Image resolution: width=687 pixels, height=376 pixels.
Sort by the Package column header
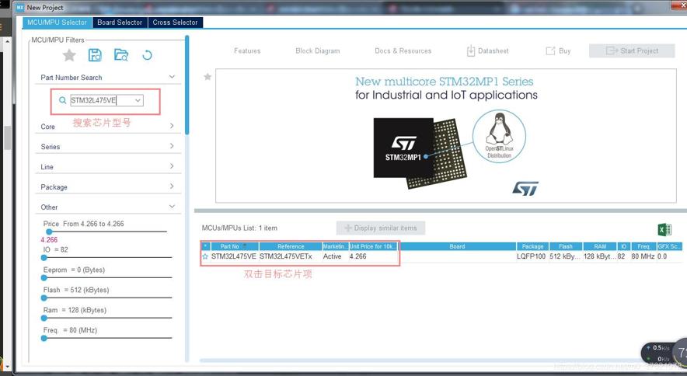coord(532,246)
